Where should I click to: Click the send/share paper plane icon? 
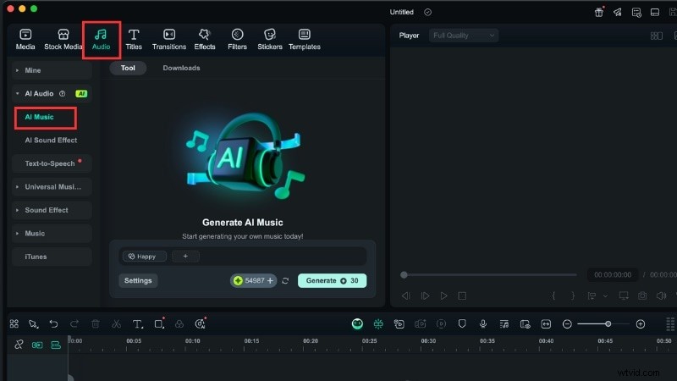coord(618,12)
